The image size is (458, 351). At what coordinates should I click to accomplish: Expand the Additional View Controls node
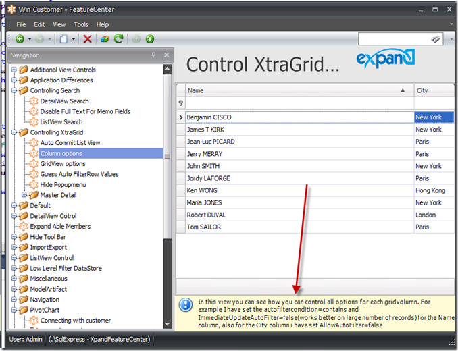point(14,70)
